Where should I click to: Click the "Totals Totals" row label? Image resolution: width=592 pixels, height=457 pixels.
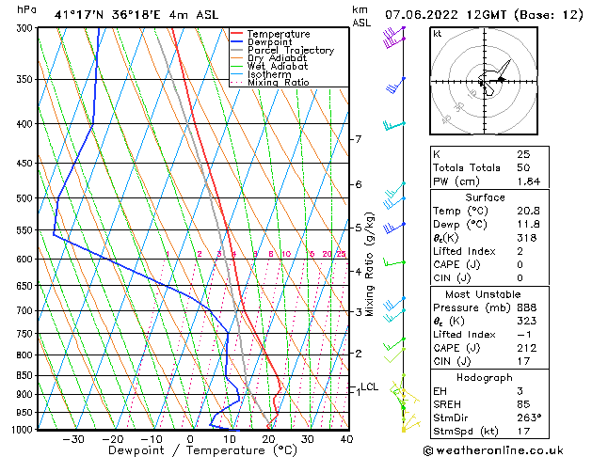(x=467, y=167)
